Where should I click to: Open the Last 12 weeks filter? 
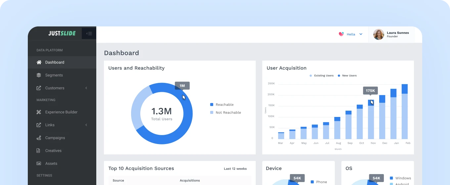(x=235, y=169)
